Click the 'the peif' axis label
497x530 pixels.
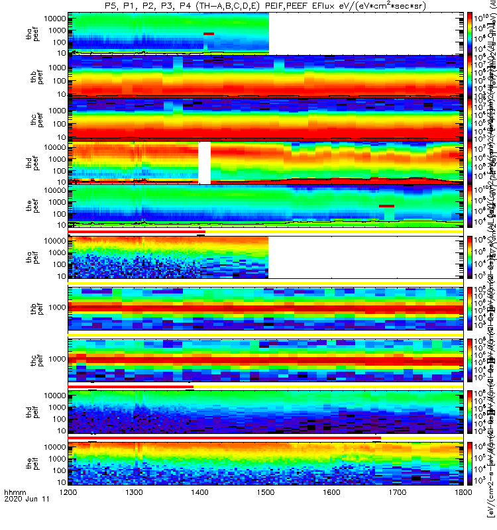(32, 463)
